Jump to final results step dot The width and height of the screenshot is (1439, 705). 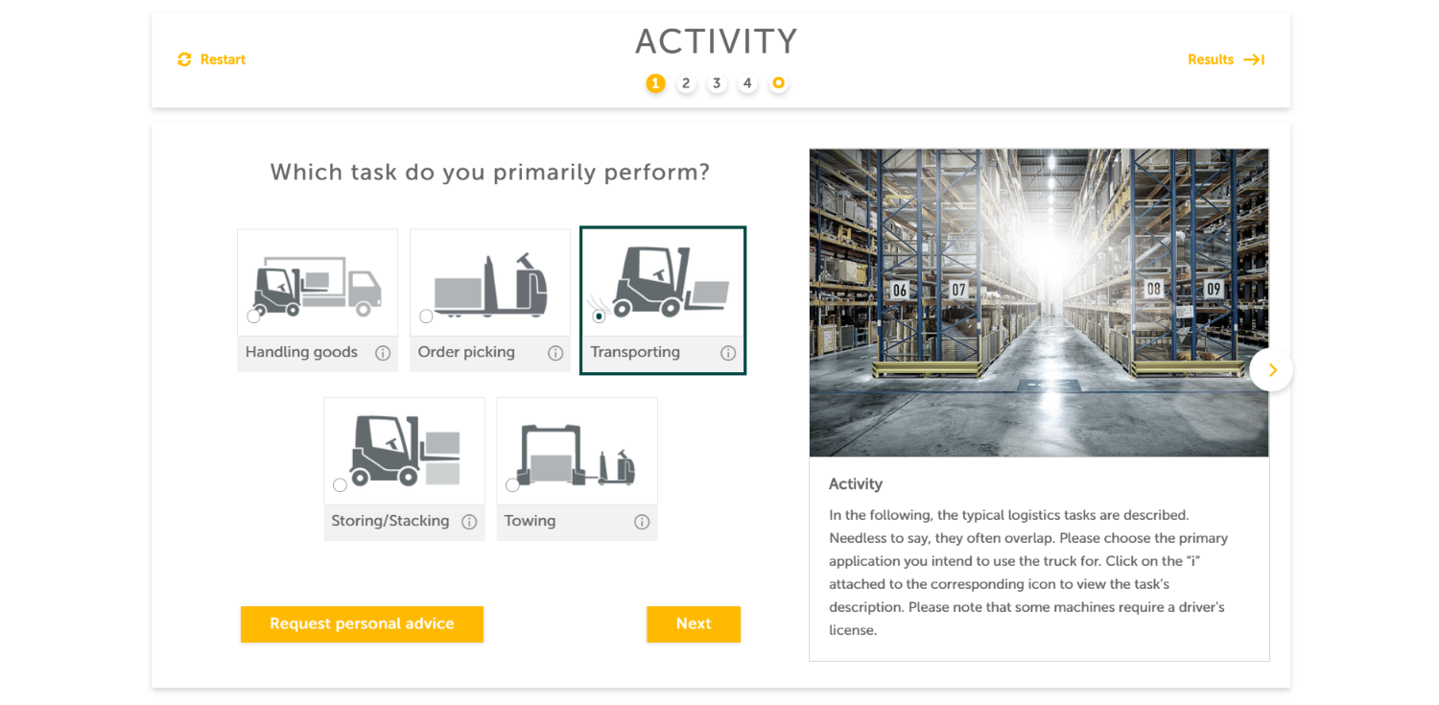point(778,83)
